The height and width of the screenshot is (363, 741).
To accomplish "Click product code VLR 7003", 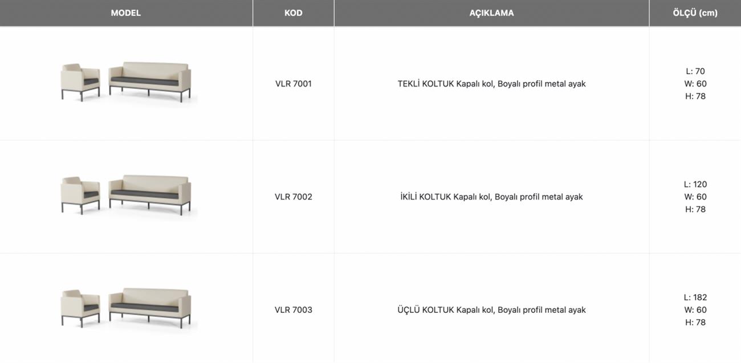I will [x=293, y=310].
